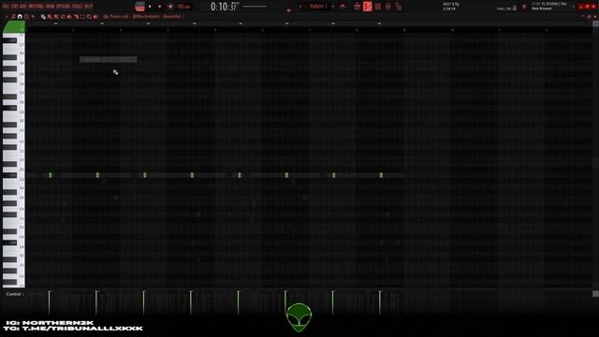
Task: Click the last green note in the grid
Action: pyautogui.click(x=381, y=175)
